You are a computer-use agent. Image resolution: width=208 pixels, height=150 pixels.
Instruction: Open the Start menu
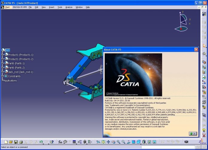[7, 7]
